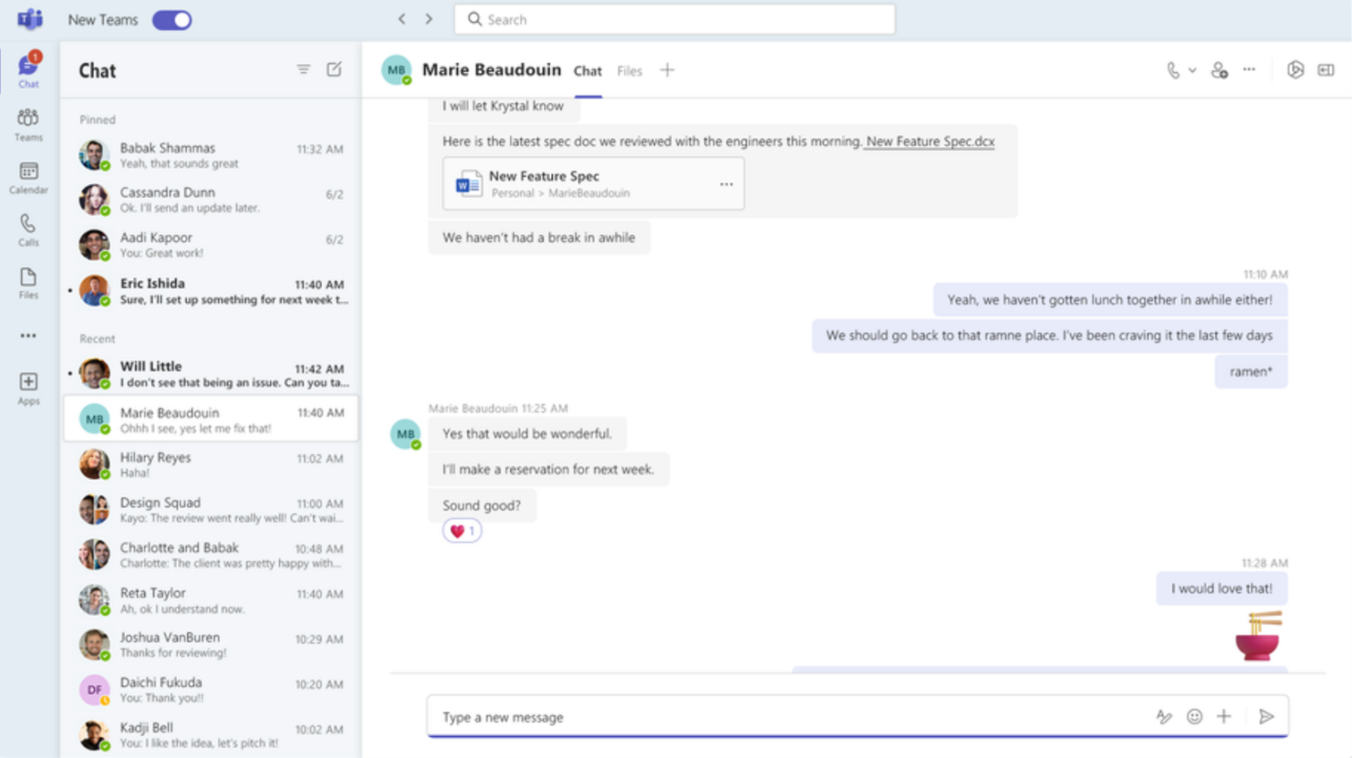This screenshot has height=758, width=1352.
Task: Expand call options with the chevron
Action: click(1192, 70)
